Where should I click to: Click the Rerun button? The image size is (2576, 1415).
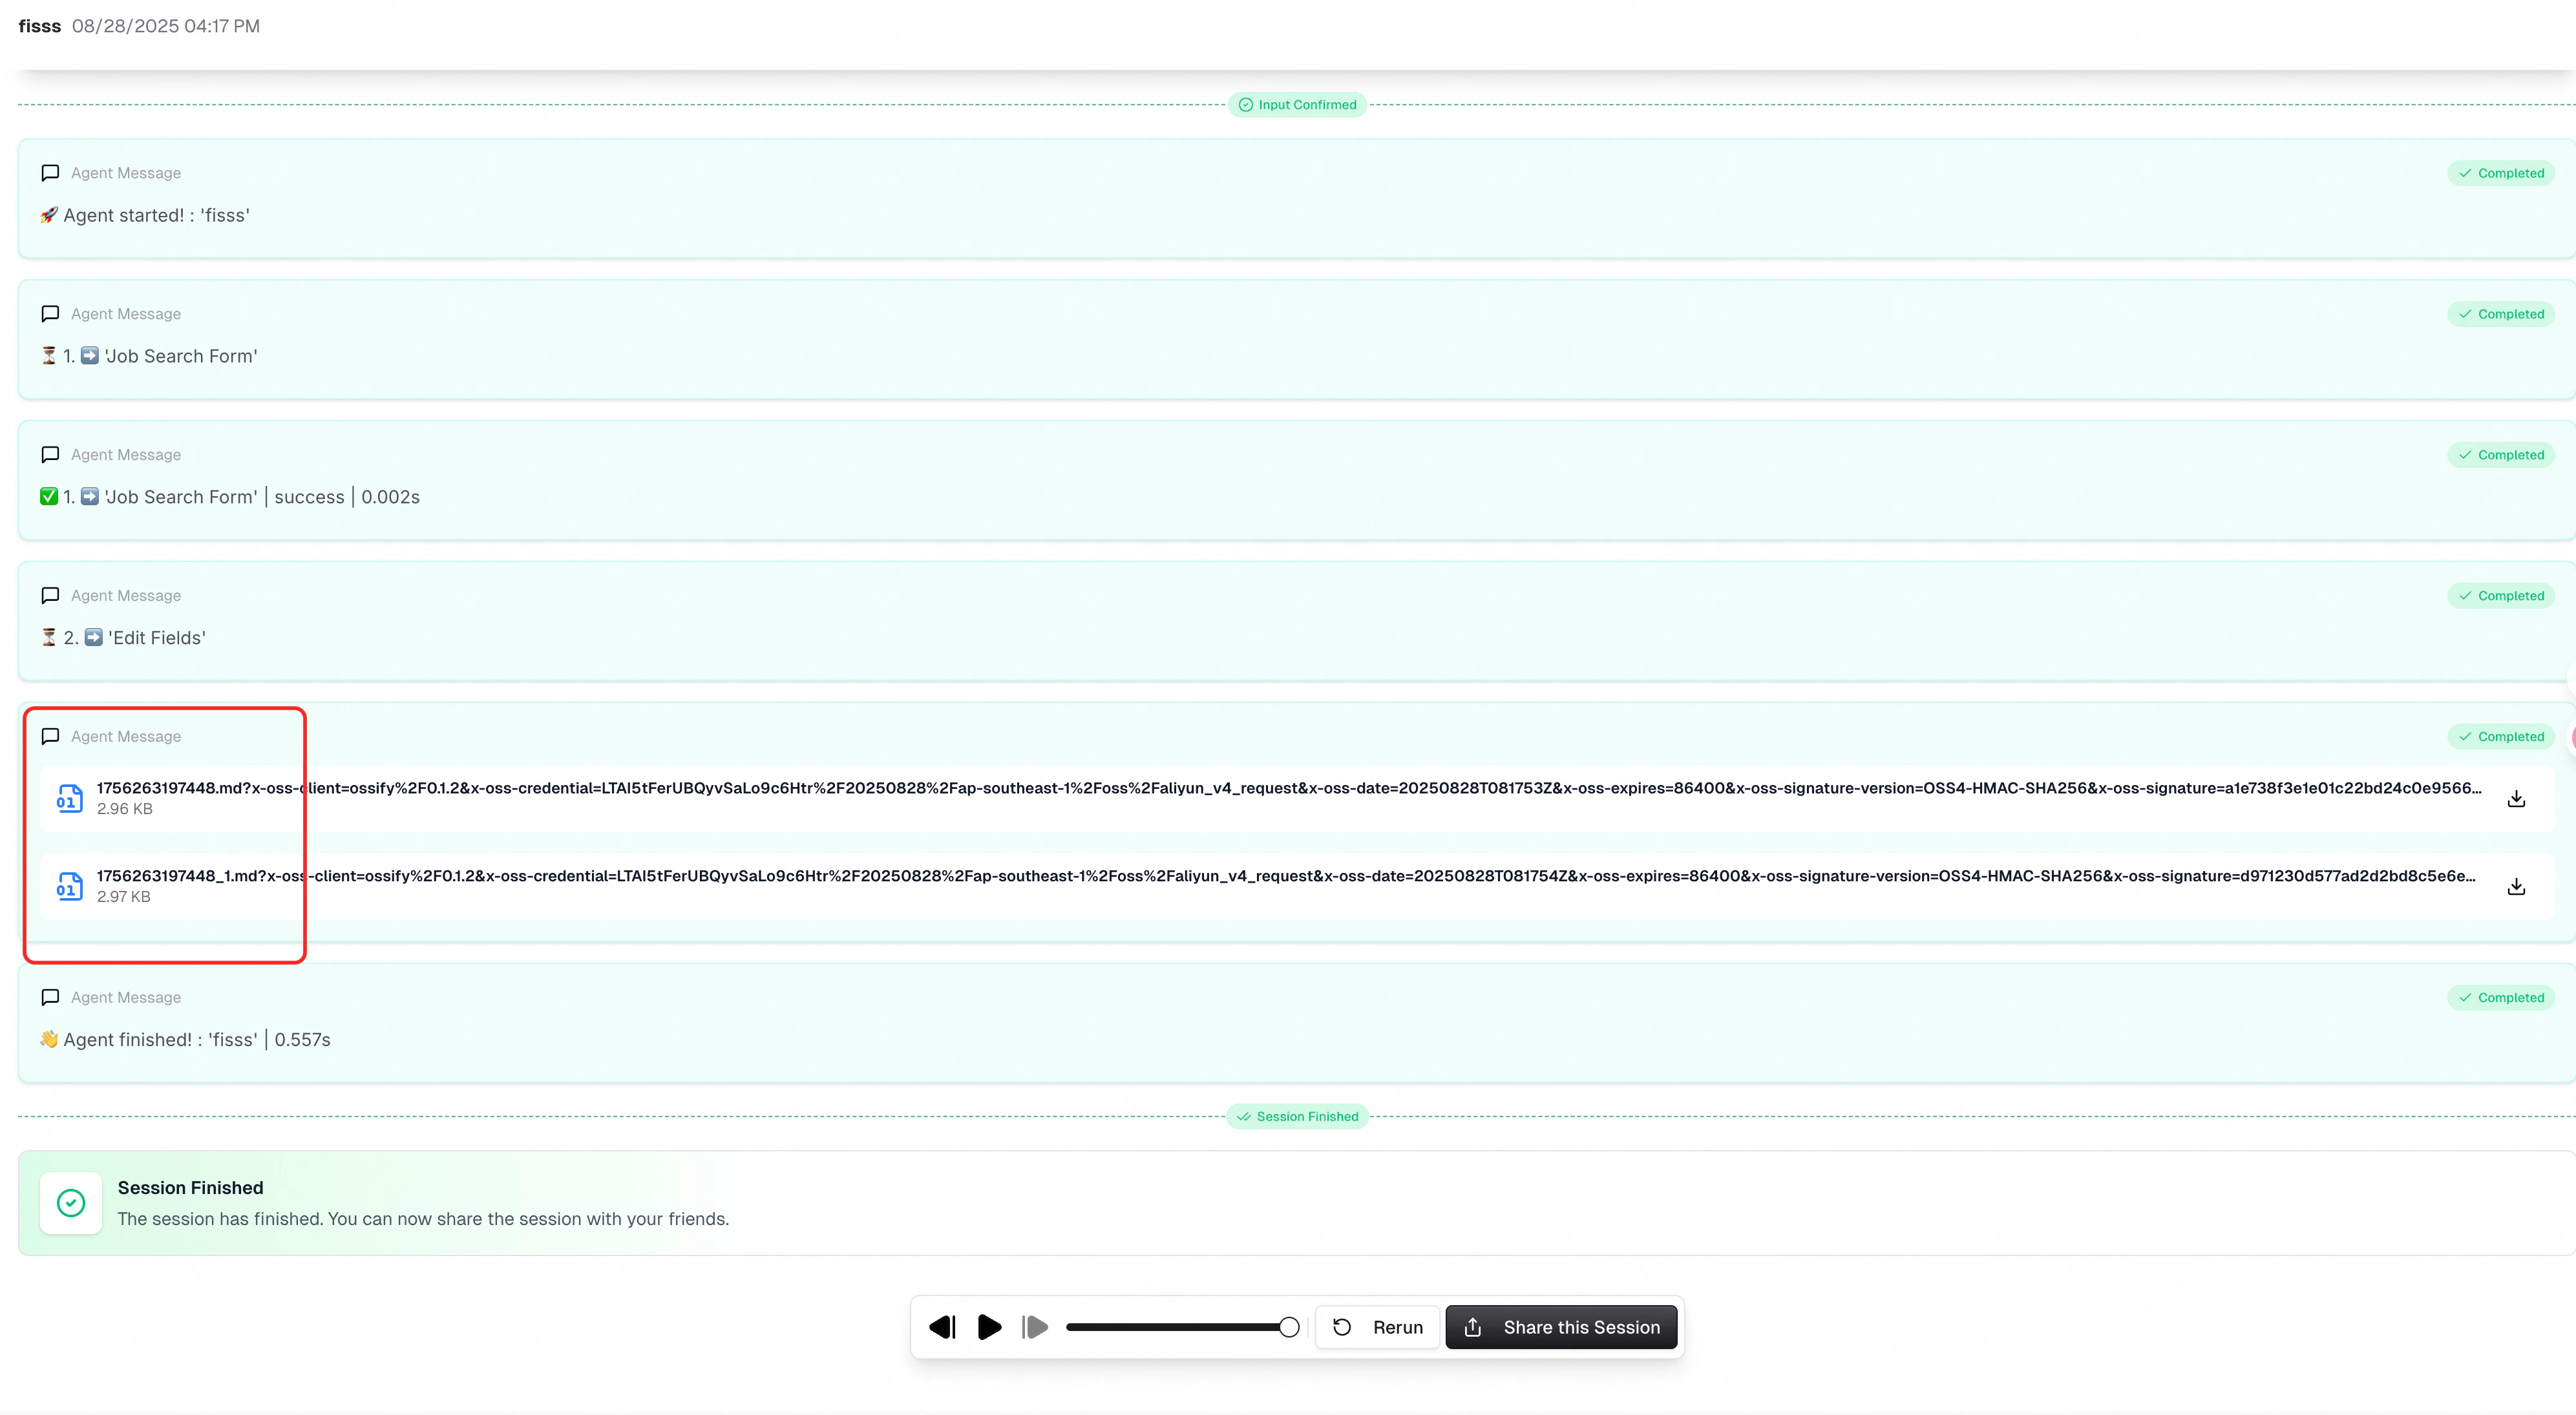(x=1378, y=1327)
